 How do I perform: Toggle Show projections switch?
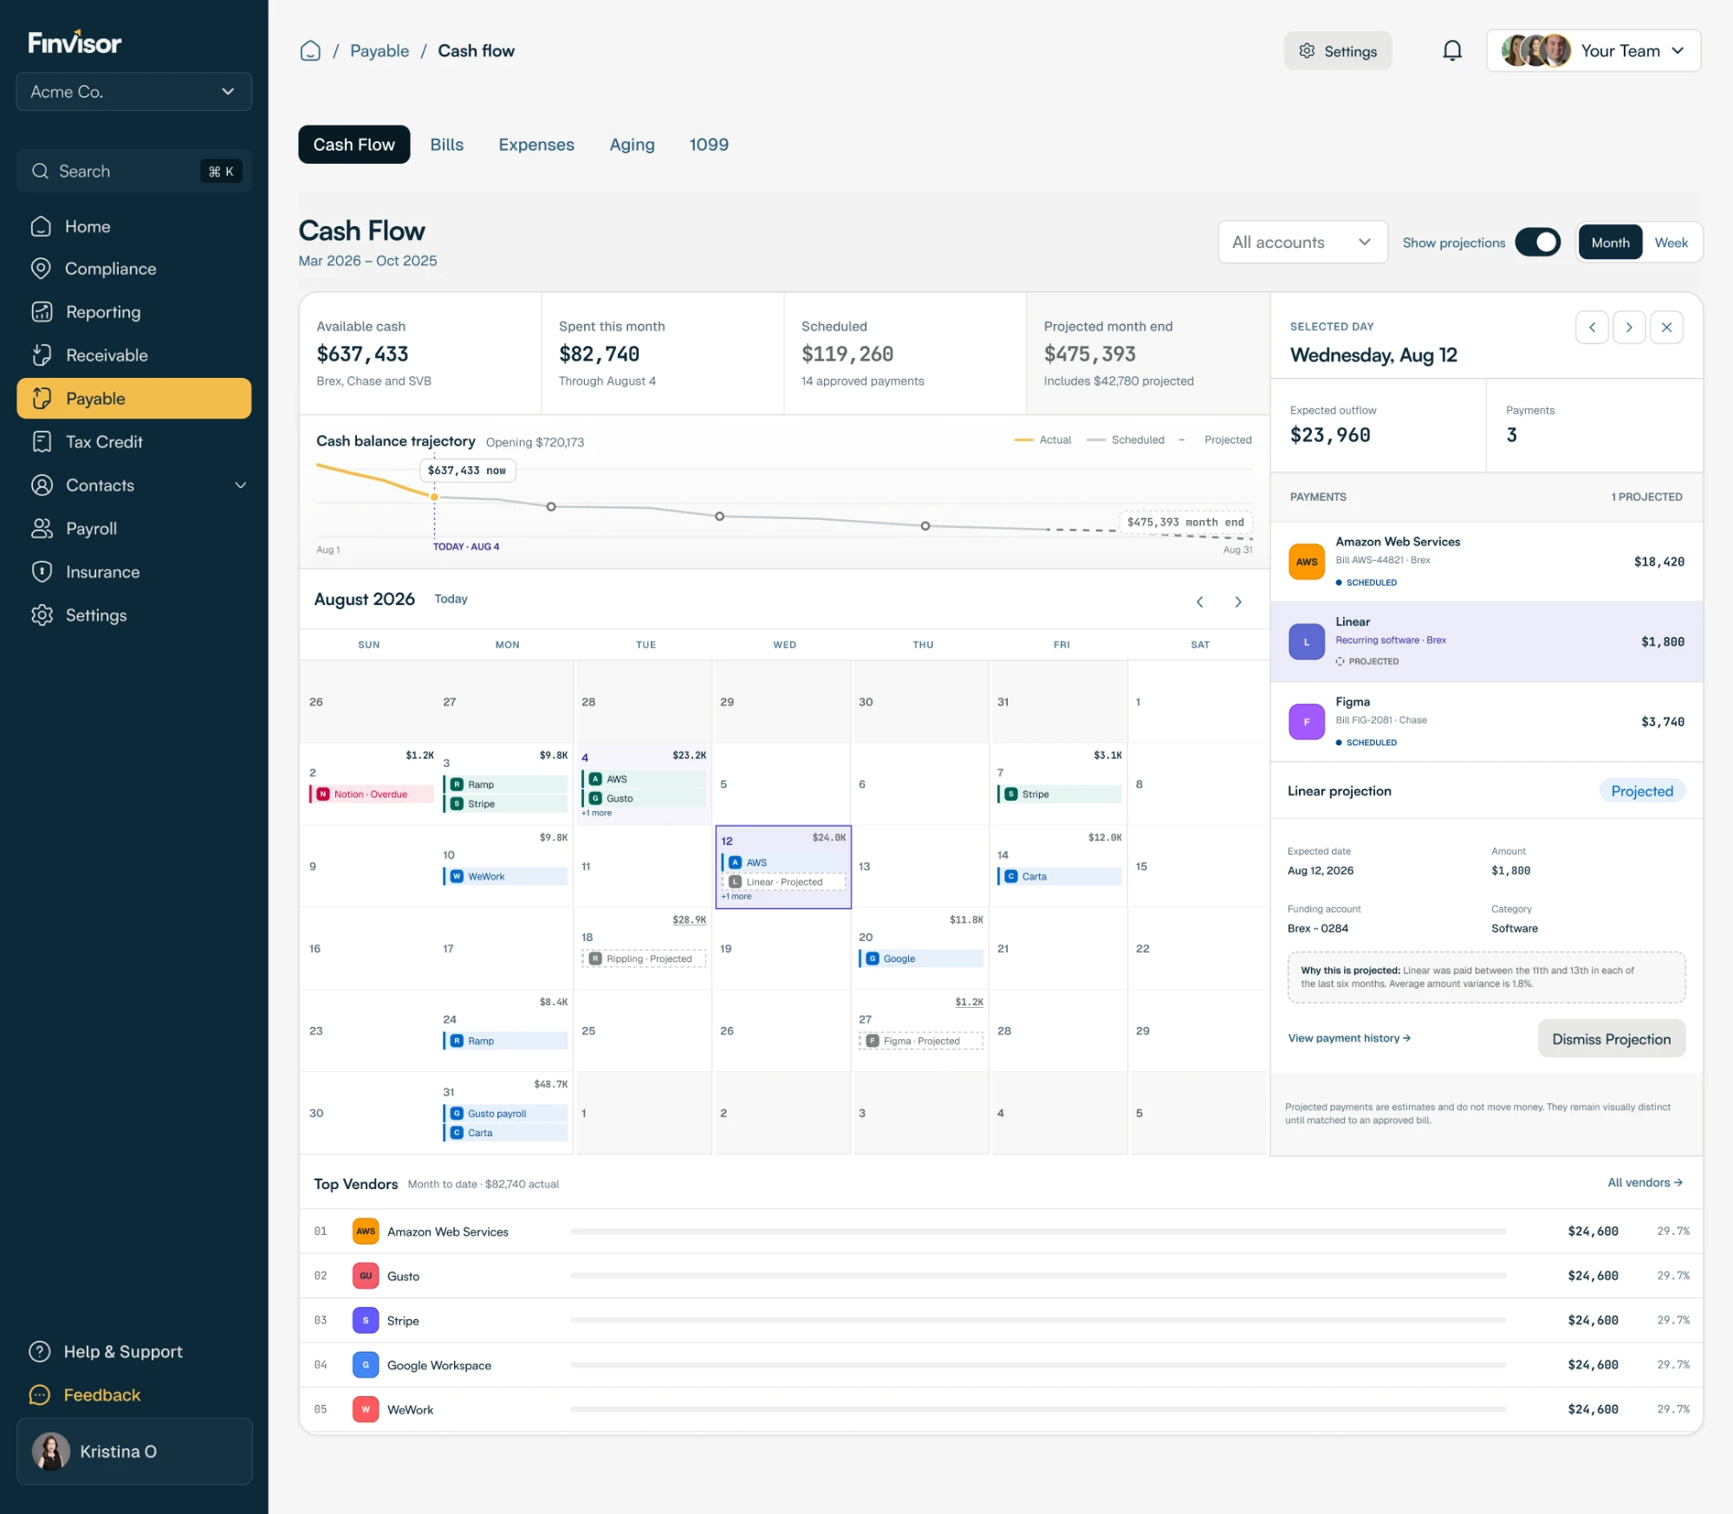click(x=1538, y=243)
